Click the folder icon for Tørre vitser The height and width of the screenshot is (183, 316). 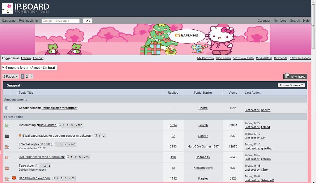(x=7, y=168)
